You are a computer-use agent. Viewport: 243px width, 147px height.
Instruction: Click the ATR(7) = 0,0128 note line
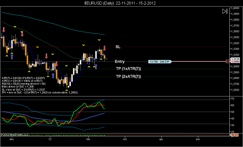(x=23, y=79)
